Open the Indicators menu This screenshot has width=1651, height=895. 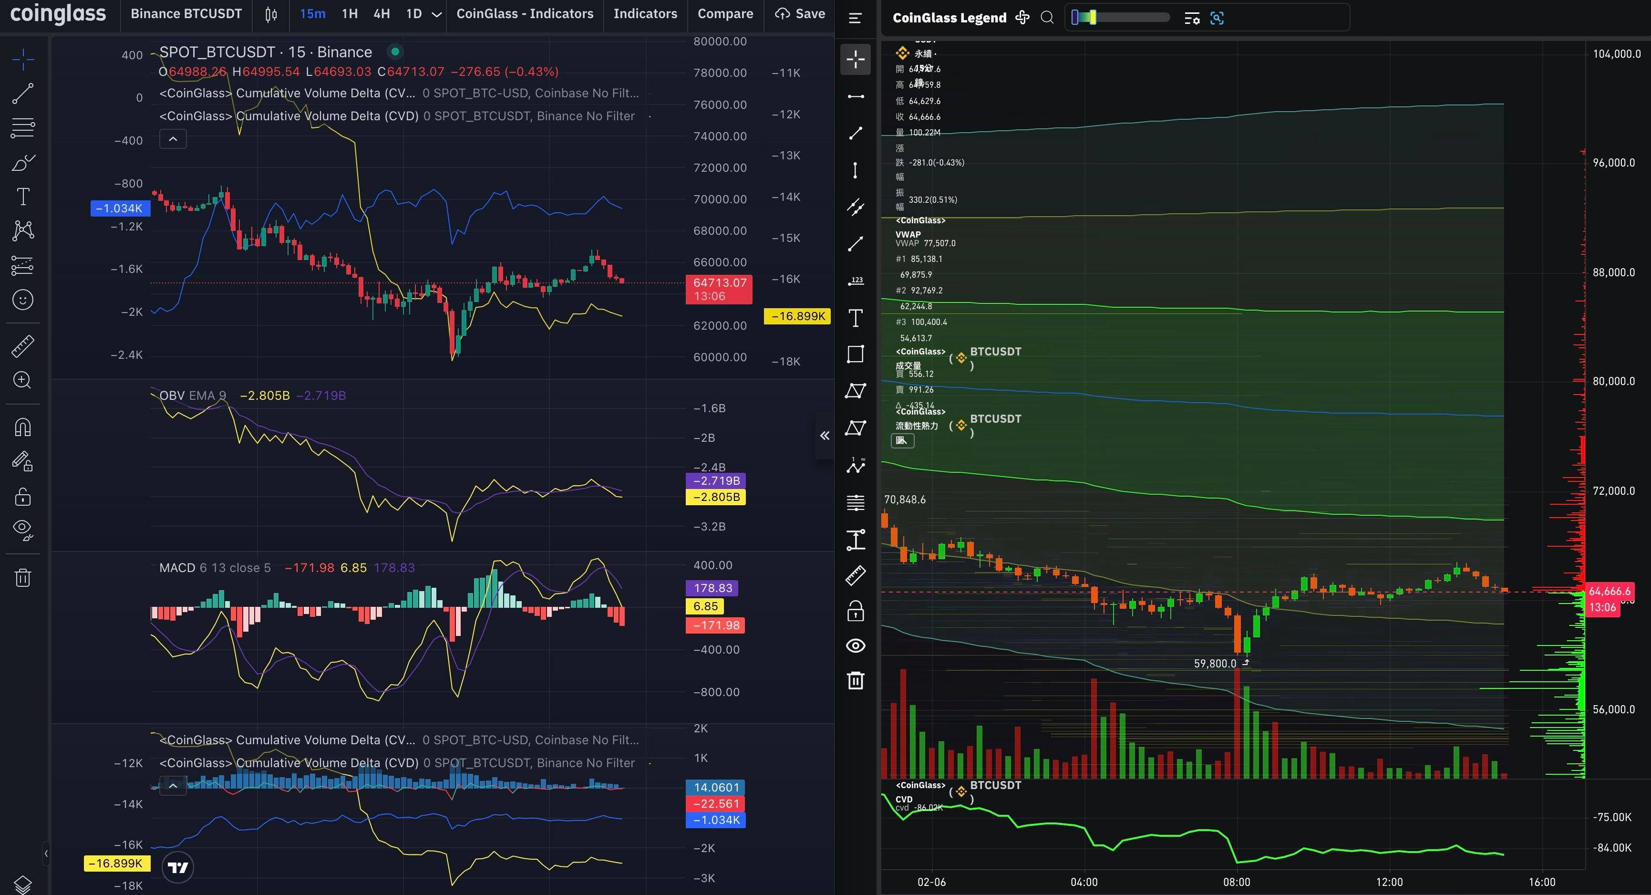click(645, 14)
